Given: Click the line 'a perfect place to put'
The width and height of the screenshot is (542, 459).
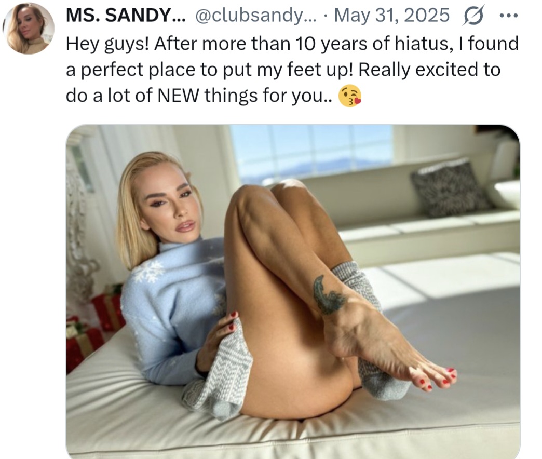Looking at the screenshot, I should [x=283, y=70].
